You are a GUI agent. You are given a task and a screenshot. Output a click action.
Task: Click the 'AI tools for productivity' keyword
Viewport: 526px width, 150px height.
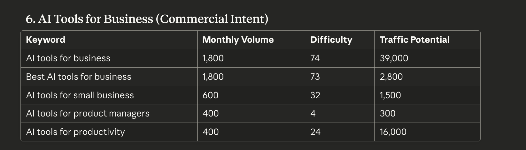pyautogui.click(x=75, y=132)
